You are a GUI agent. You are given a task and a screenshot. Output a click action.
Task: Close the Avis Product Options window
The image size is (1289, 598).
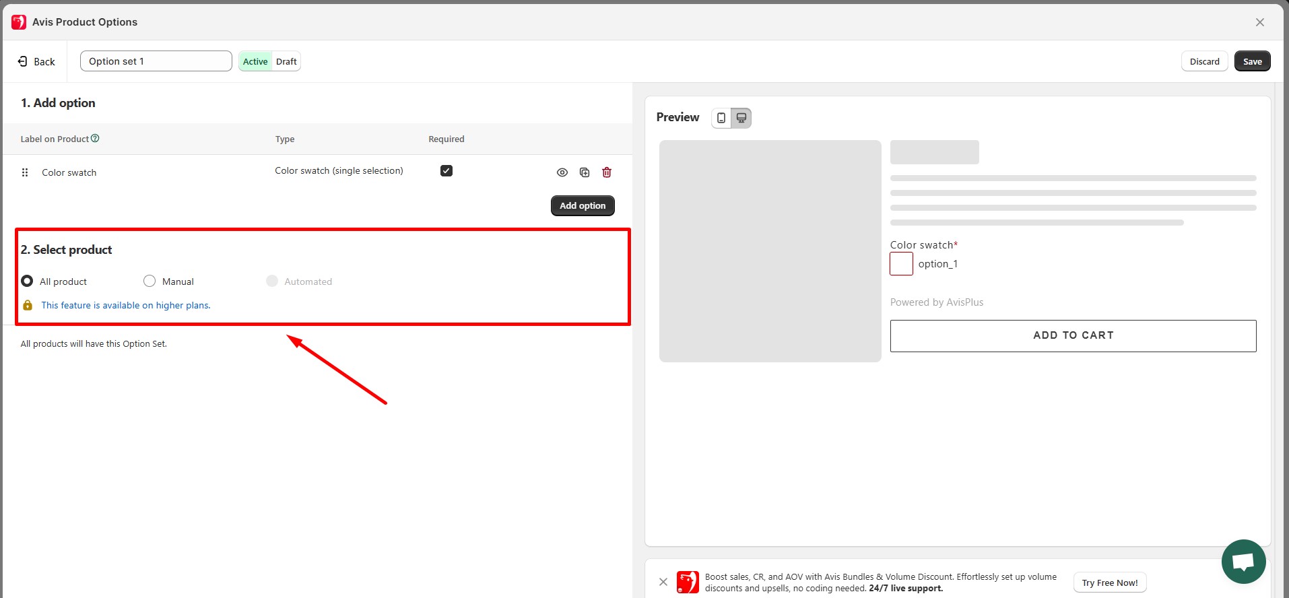(x=1260, y=22)
